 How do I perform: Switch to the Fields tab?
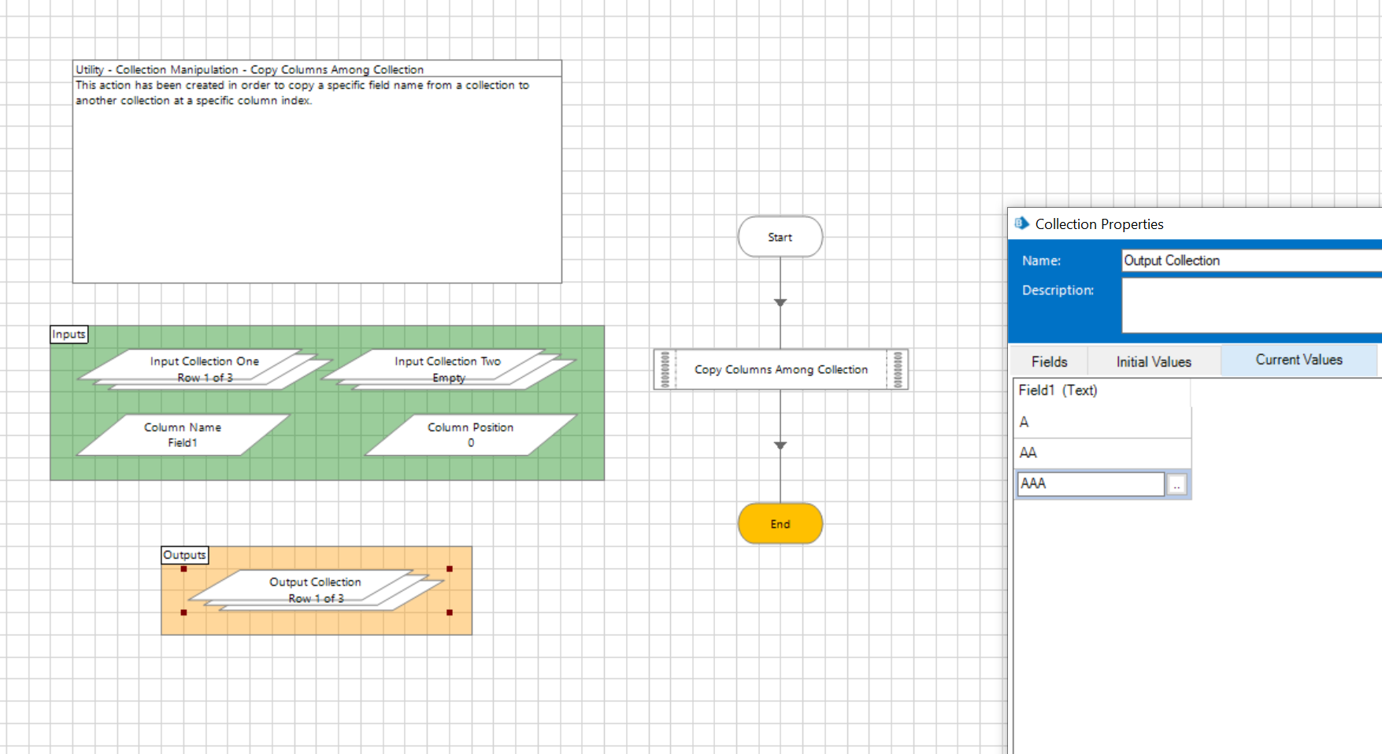(x=1049, y=361)
